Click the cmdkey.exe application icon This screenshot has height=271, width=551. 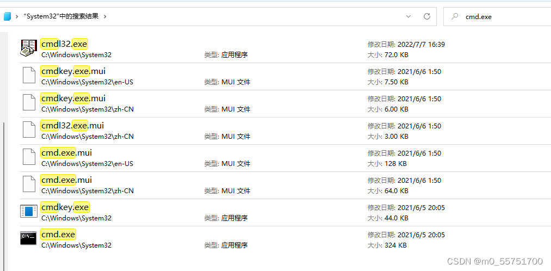pos(28,211)
